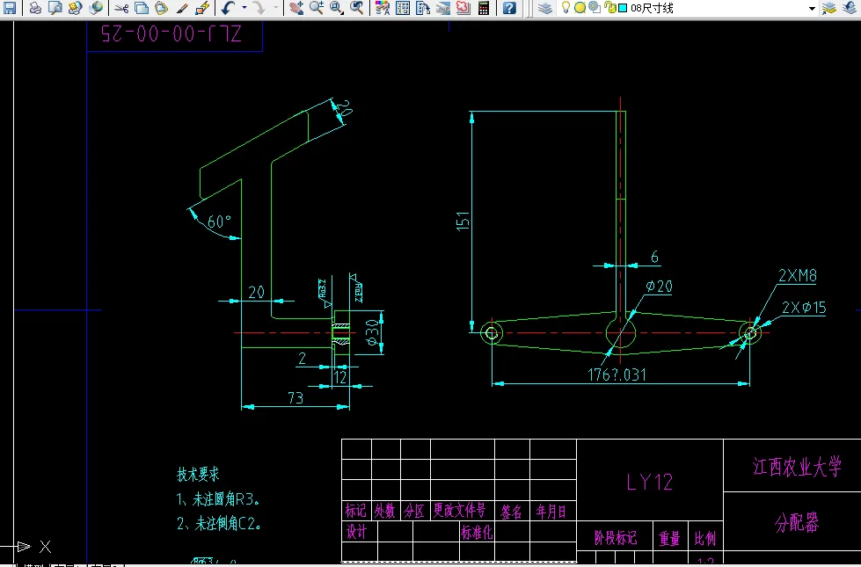Open Plot Preview
The width and height of the screenshot is (861, 567).
(x=55, y=8)
